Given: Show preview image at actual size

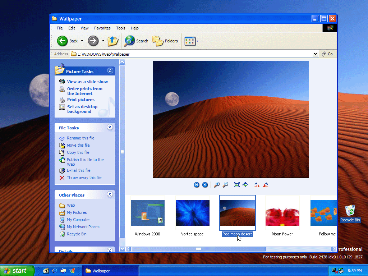Looking at the screenshot, I should pyautogui.click(x=245, y=185).
